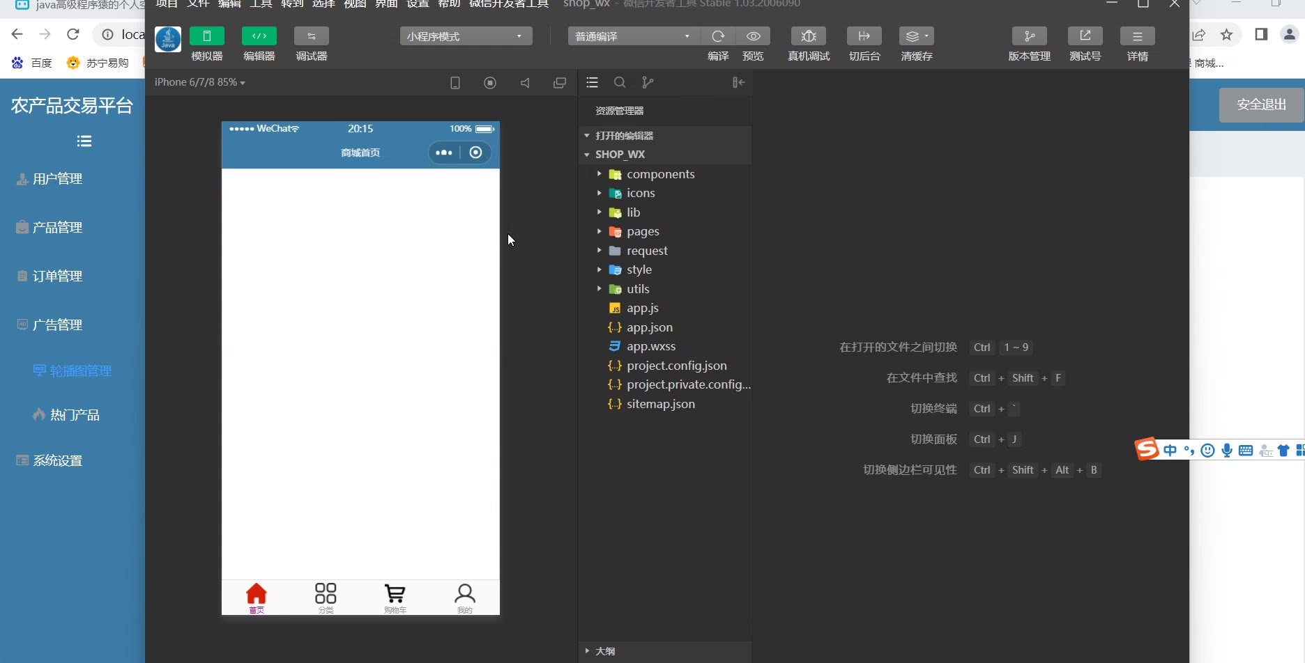Expand the 大纲 outline section
This screenshot has height=663, width=1305.
665,651
